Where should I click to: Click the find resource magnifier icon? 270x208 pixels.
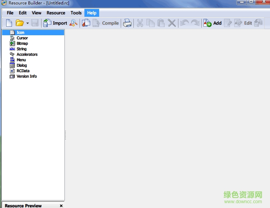point(73,23)
